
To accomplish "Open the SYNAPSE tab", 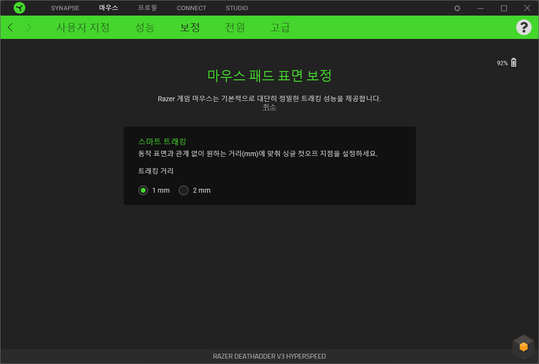I will 65,8.
